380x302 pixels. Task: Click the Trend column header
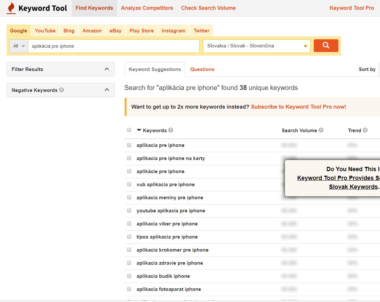coord(354,130)
